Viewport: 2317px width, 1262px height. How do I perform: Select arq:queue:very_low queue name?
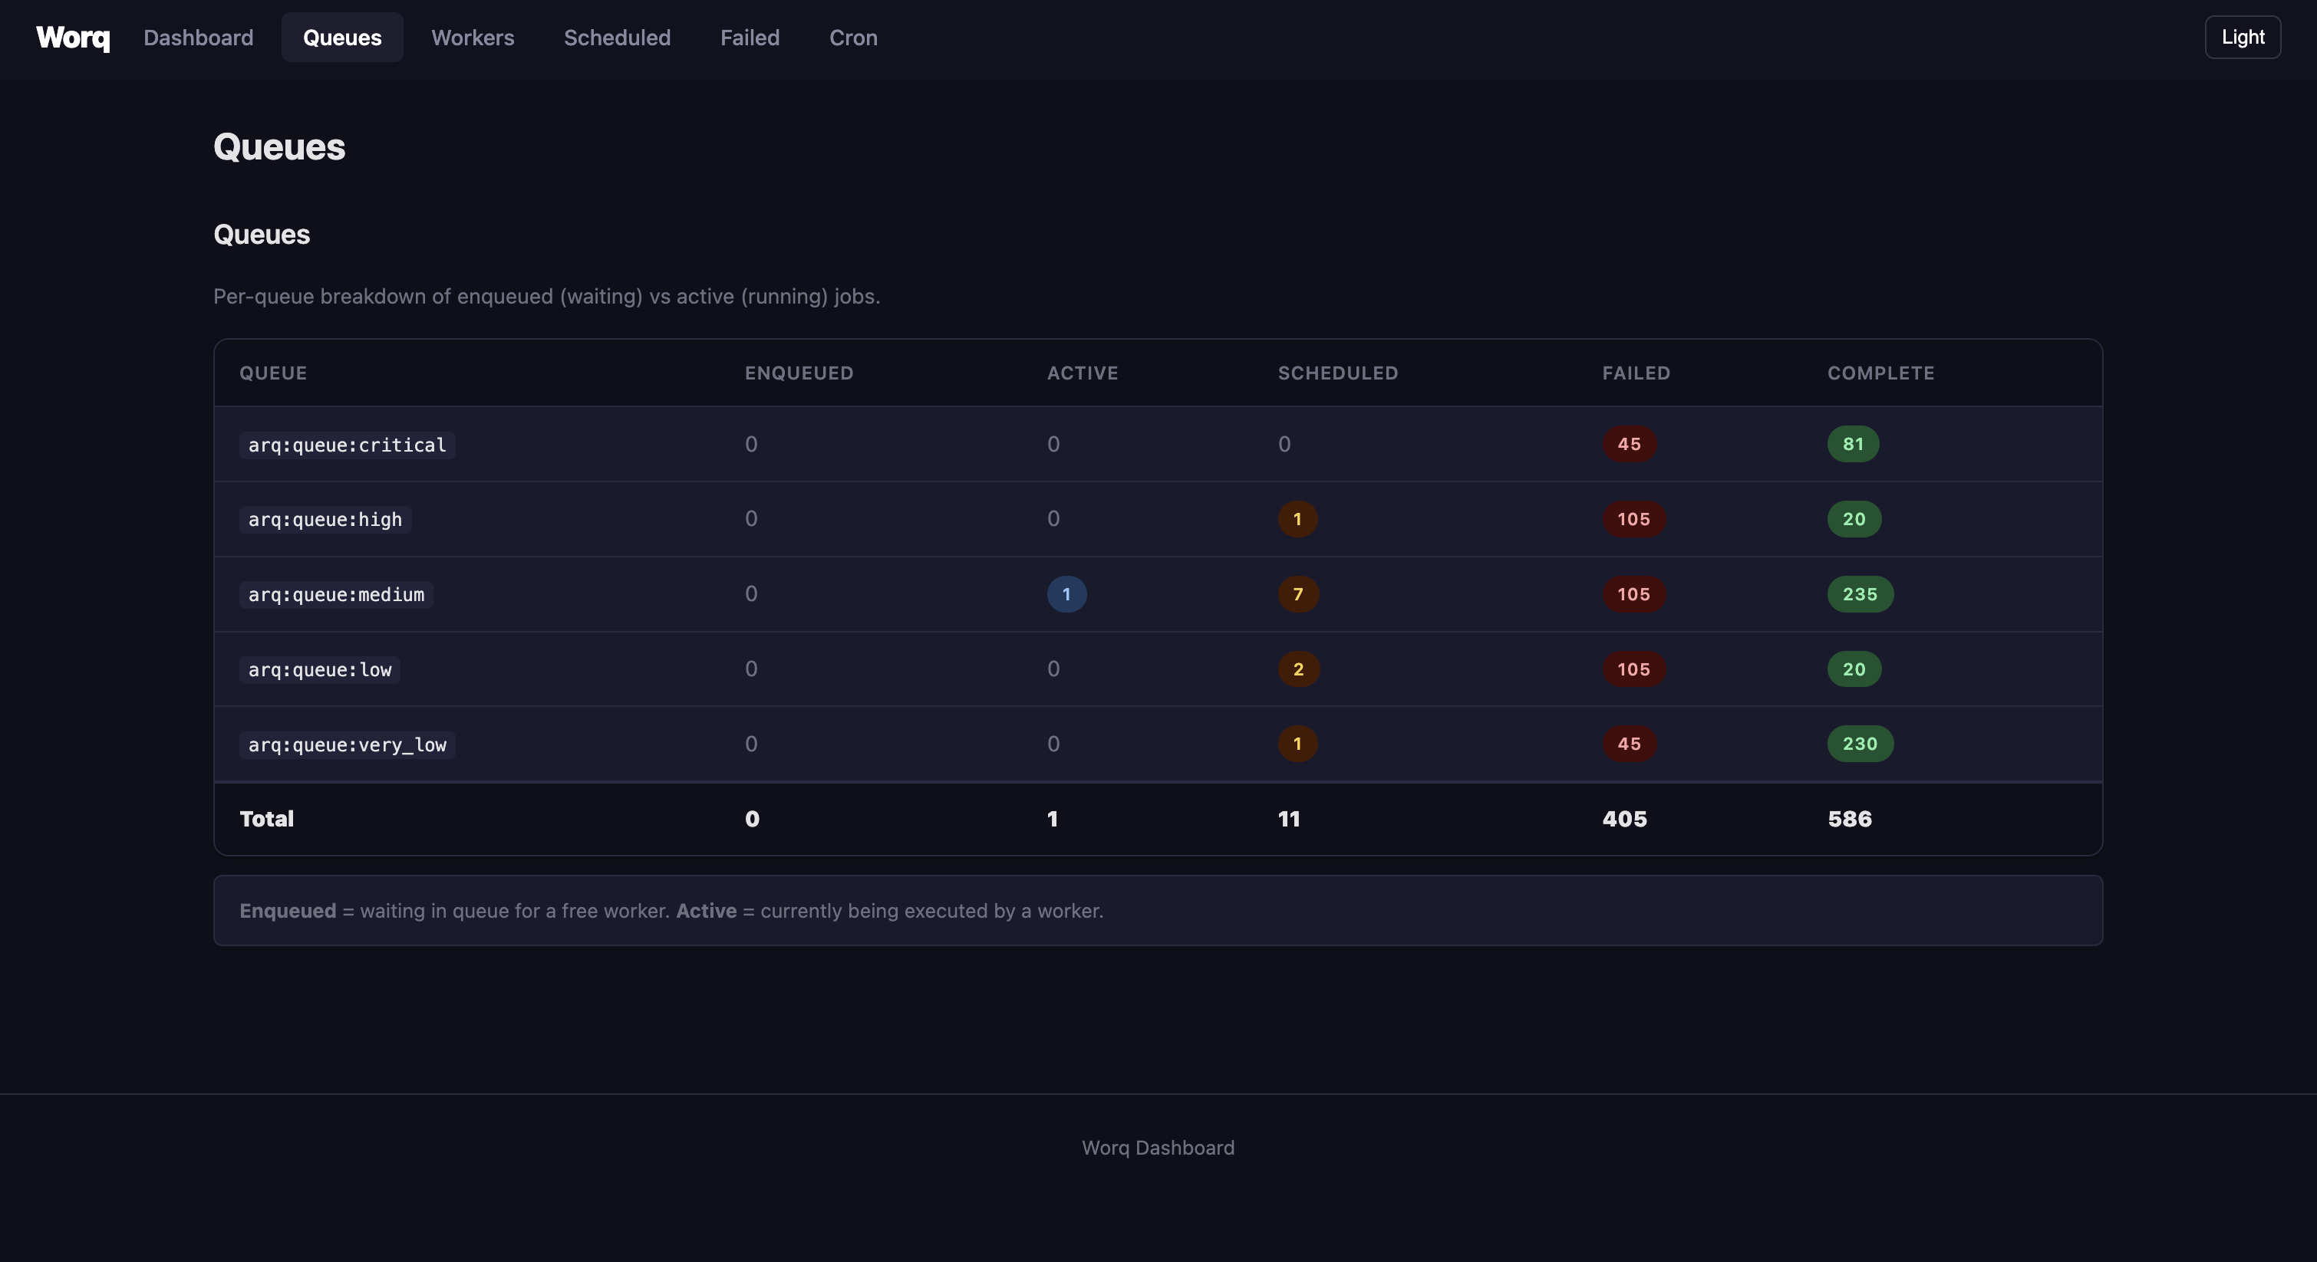[x=348, y=745]
